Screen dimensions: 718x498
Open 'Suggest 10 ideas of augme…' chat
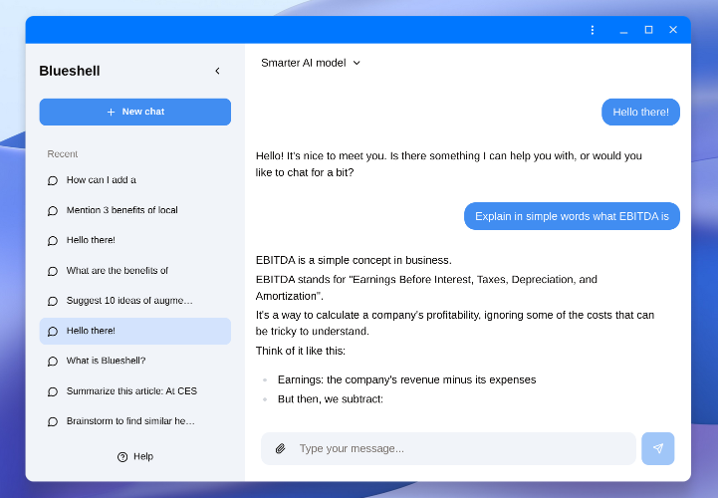coord(135,301)
